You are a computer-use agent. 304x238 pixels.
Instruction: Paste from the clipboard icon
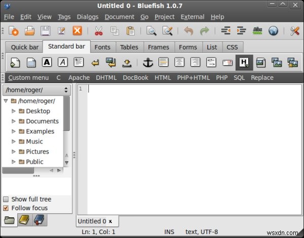pos(131,31)
